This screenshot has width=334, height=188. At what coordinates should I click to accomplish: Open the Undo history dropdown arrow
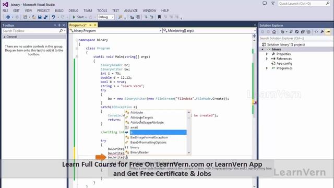click(x=58, y=17)
